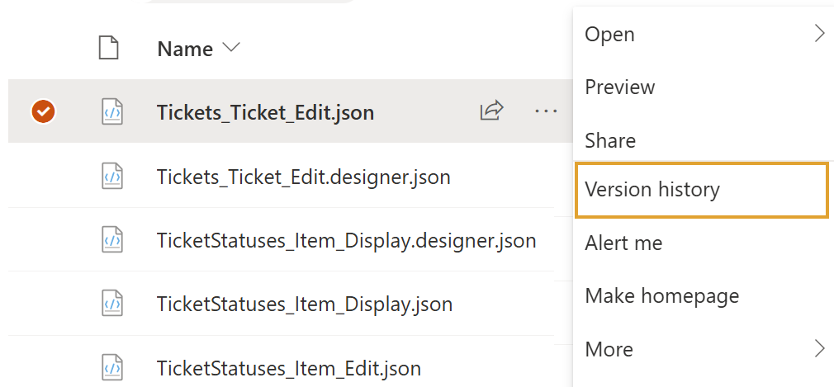Click the Tickets_Ticket_Edit.designer.json file icon
The height and width of the screenshot is (387, 834).
[112, 176]
